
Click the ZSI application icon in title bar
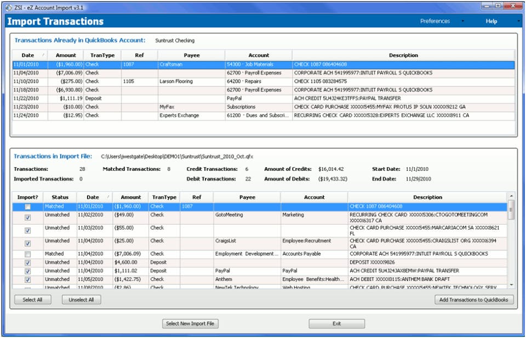(x=8, y=6)
